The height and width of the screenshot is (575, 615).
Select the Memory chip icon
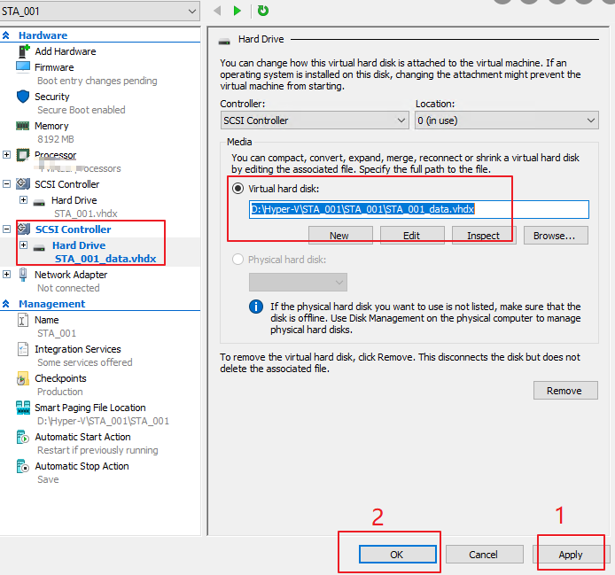pyautogui.click(x=24, y=126)
